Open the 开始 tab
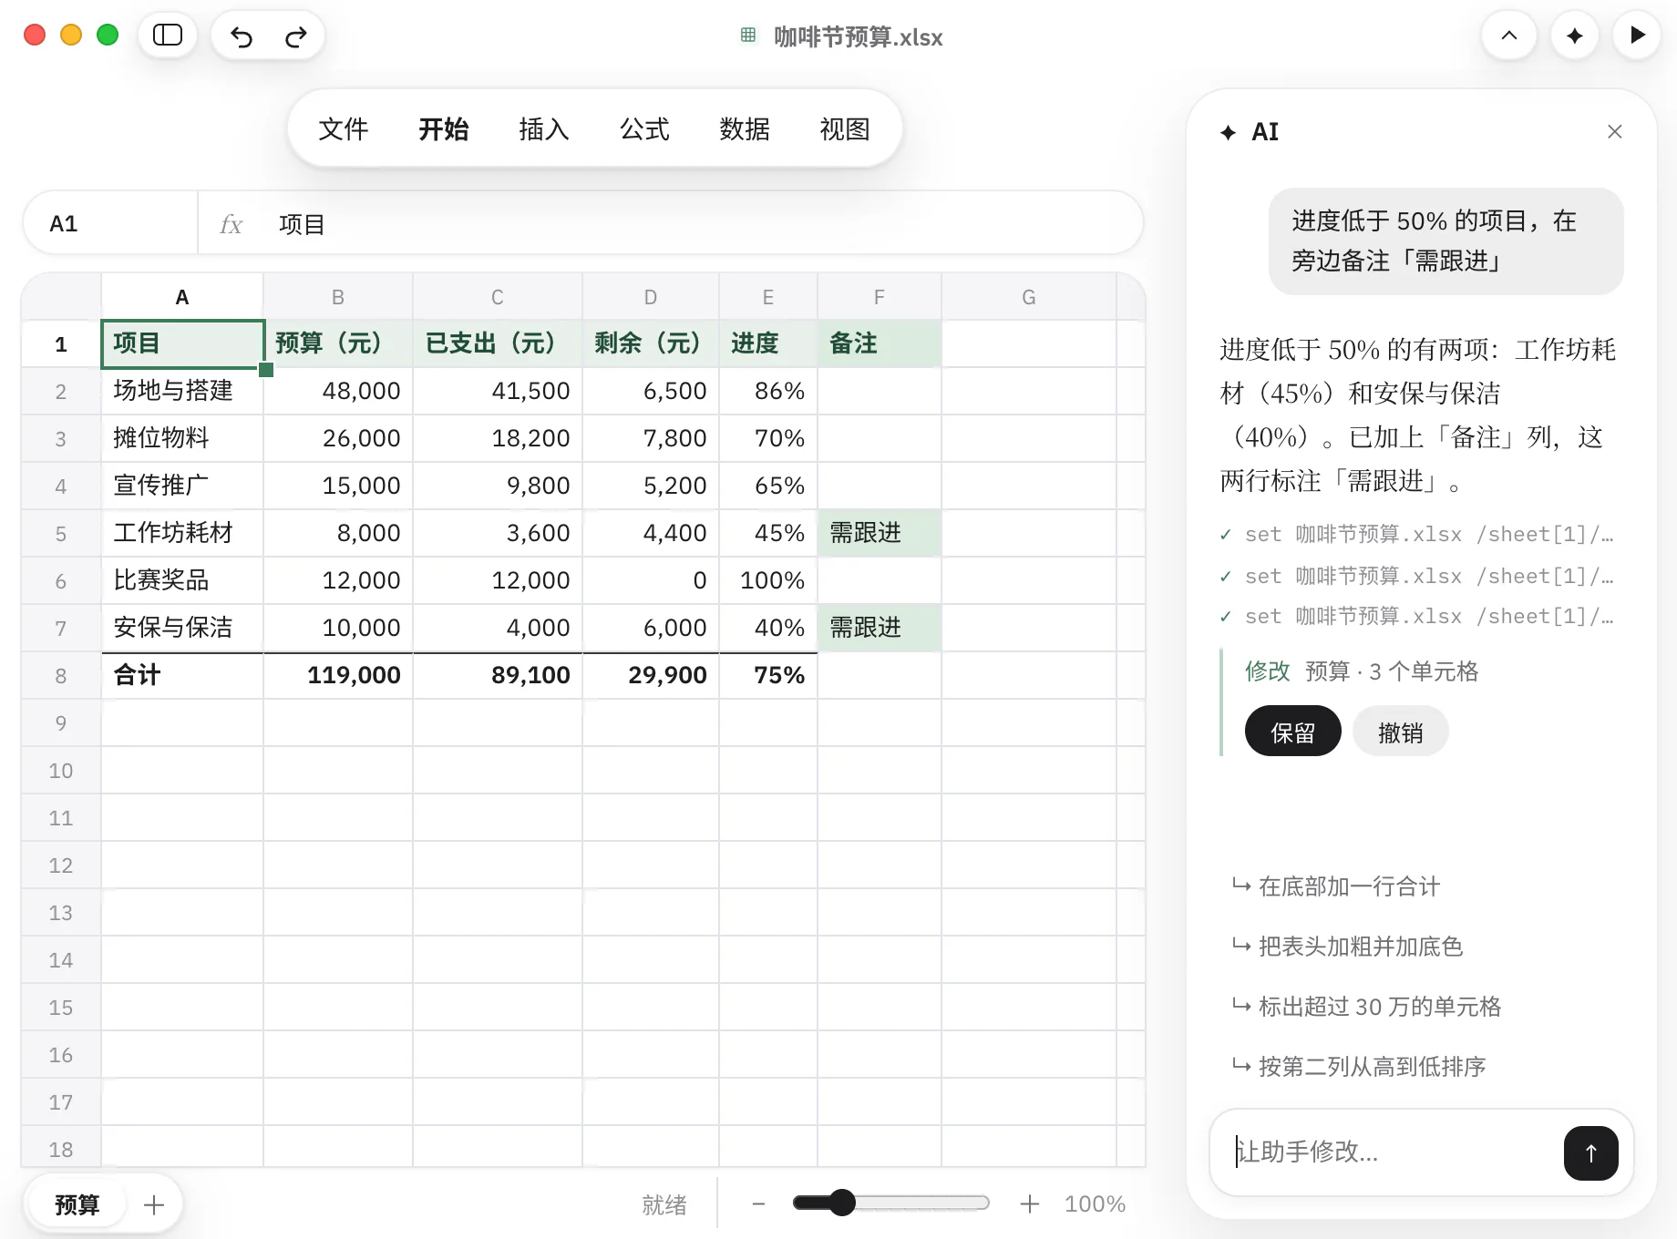Image resolution: width=1677 pixels, height=1239 pixels. point(444,129)
